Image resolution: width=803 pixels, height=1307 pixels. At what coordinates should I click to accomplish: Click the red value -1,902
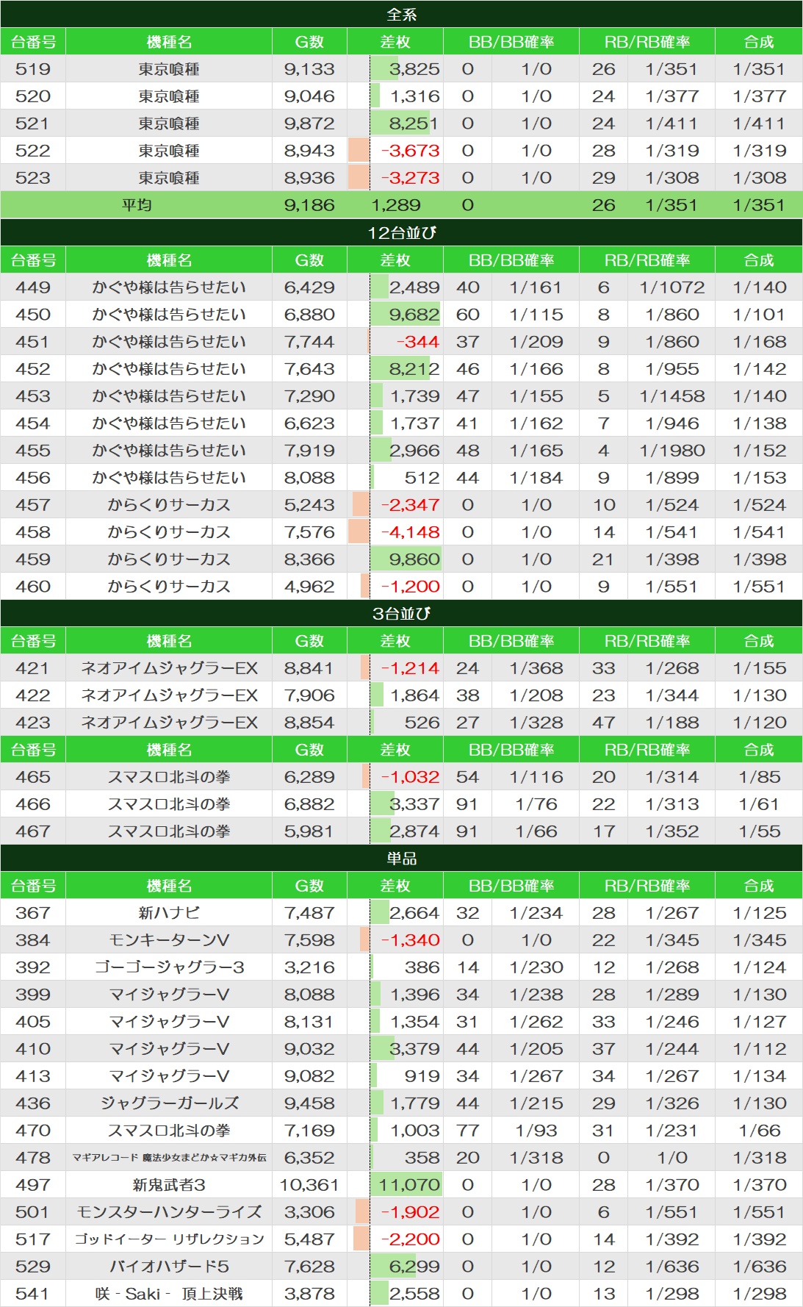[x=410, y=1212]
